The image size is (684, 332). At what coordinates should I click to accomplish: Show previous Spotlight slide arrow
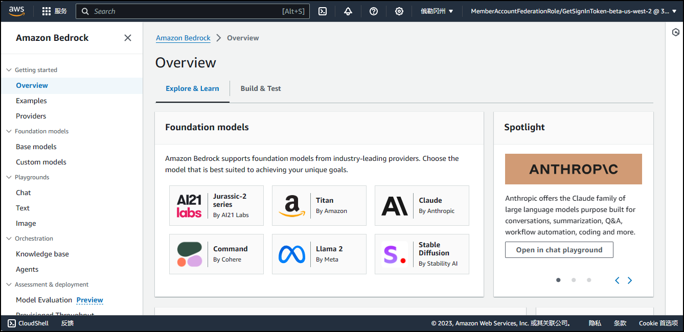[617, 280]
